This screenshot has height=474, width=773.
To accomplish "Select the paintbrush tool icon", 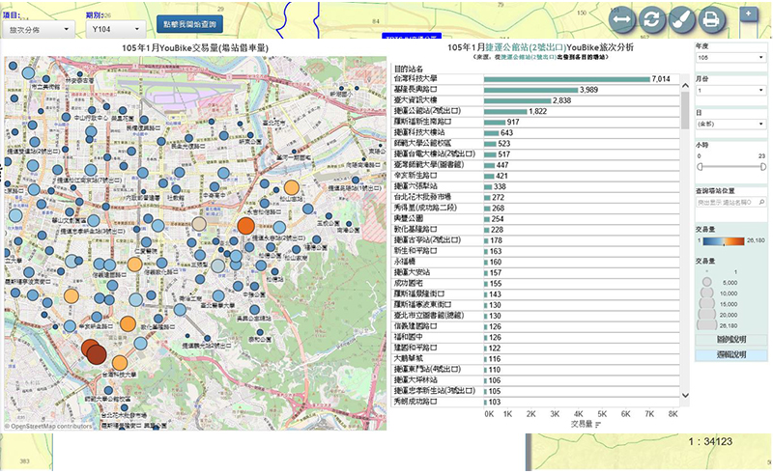I will coord(682,19).
